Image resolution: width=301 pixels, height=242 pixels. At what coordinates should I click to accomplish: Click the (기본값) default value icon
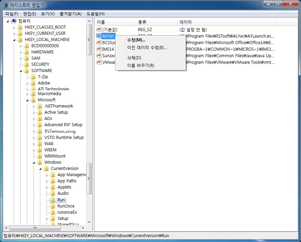pos(99,30)
